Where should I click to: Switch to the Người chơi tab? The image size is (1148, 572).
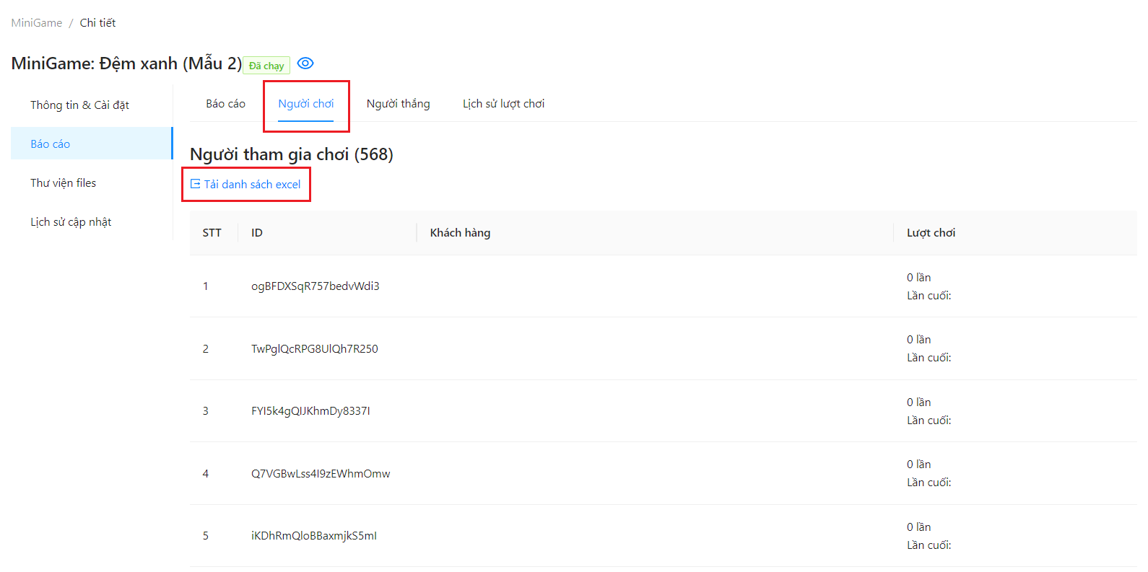point(306,104)
